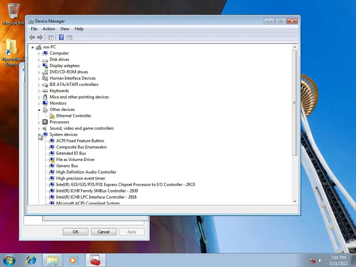Image resolution: width=356 pixels, height=267 pixels.
Task: Select Intel G33/G31/P35/P31 Express Chipset entry
Action: click(x=126, y=185)
